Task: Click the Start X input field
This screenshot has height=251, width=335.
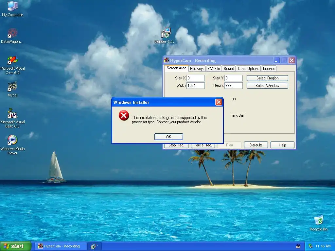Action: click(x=196, y=78)
